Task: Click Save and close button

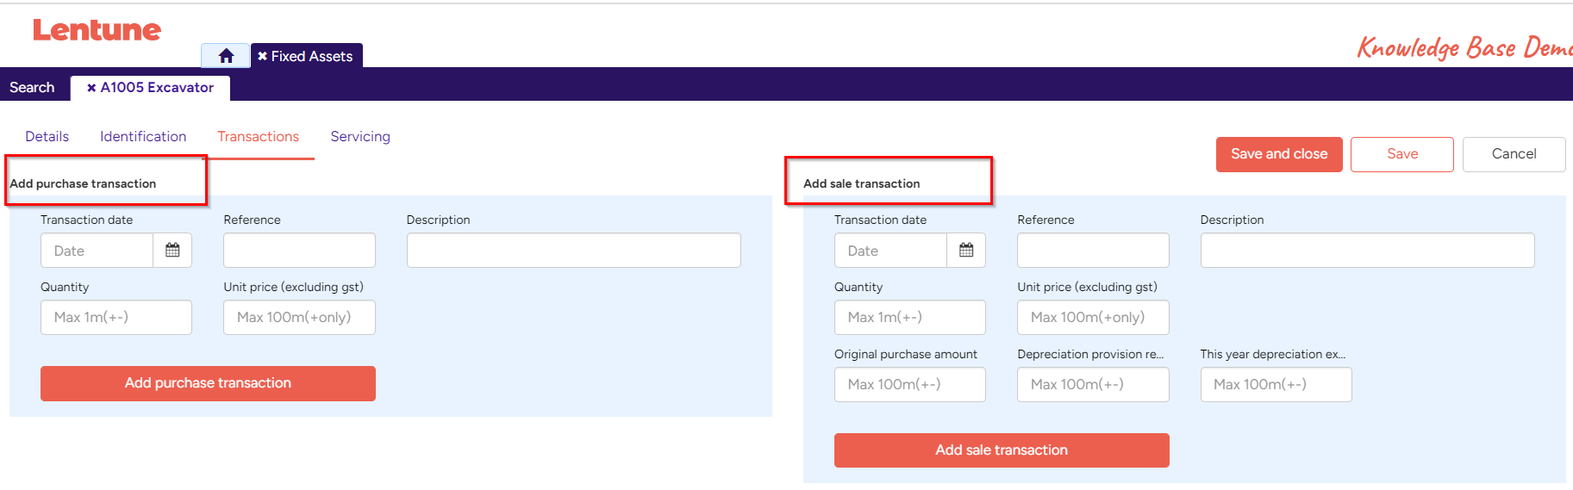Action: [1279, 154]
